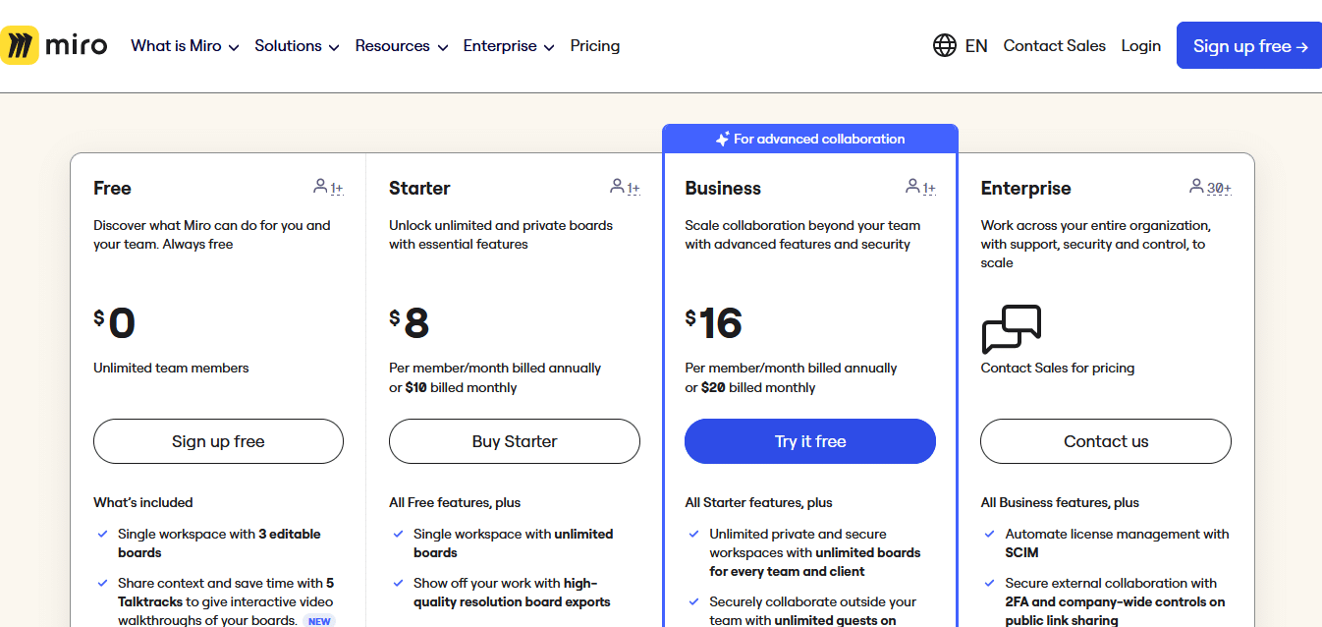Open Contact Sales in top navigation
Image resolution: width=1322 pixels, height=627 pixels.
click(x=1054, y=46)
